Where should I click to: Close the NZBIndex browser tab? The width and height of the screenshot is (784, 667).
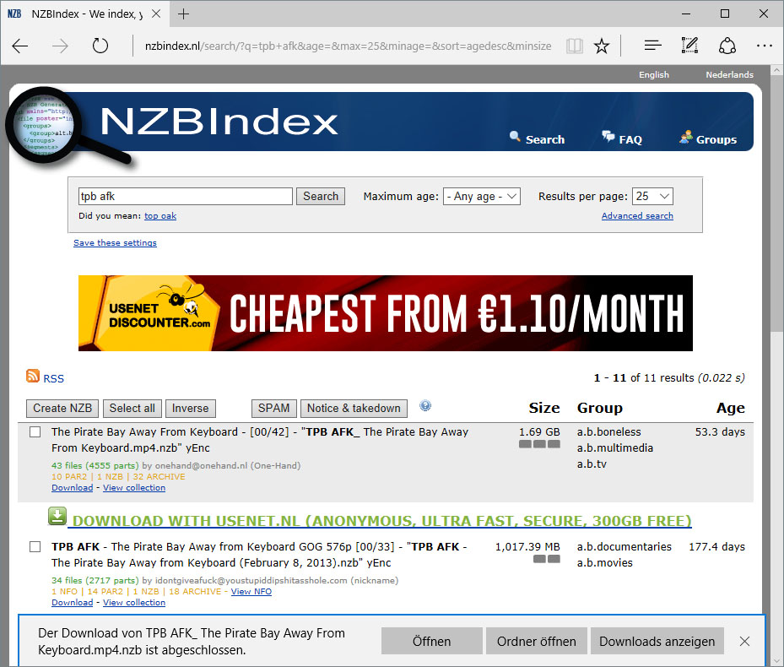(x=156, y=14)
